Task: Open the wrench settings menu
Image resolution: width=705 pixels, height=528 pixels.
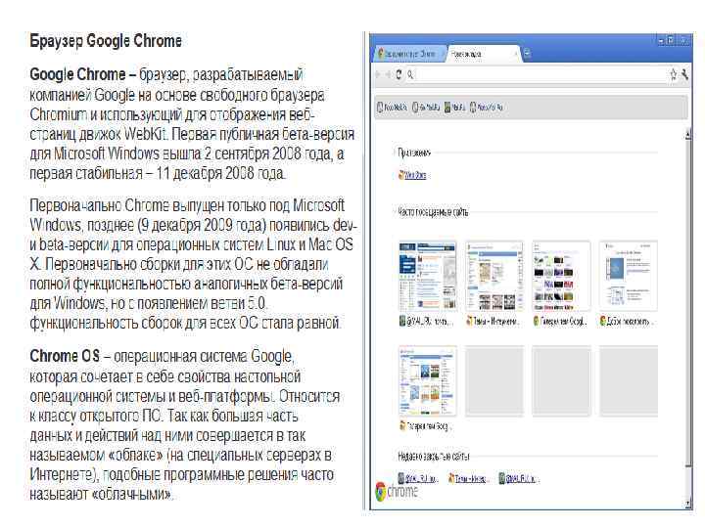Action: 684,74
